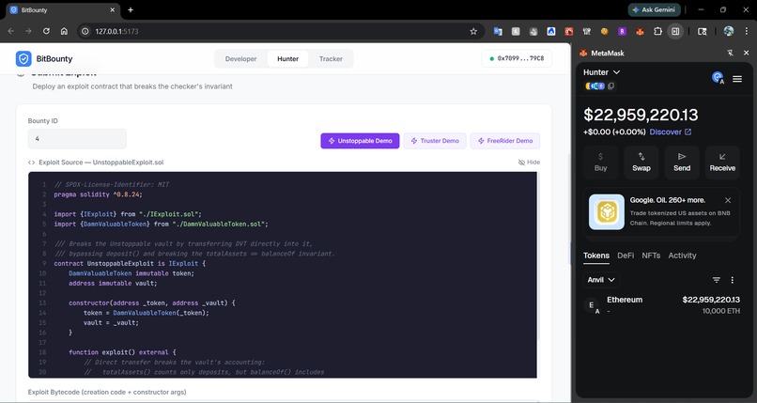The image size is (757, 403).
Task: Close the BitBounty browser tab
Action: point(113,9)
